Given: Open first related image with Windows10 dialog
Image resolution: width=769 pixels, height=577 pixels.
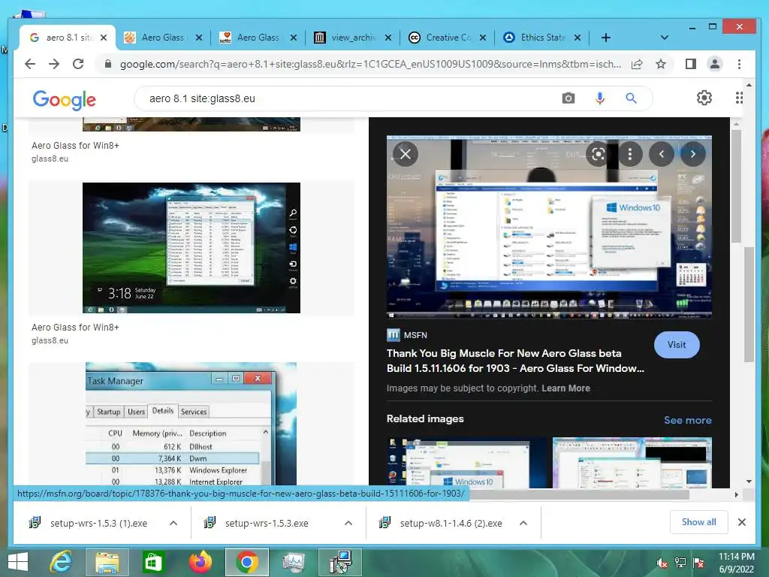Looking at the screenshot, I should [466, 463].
